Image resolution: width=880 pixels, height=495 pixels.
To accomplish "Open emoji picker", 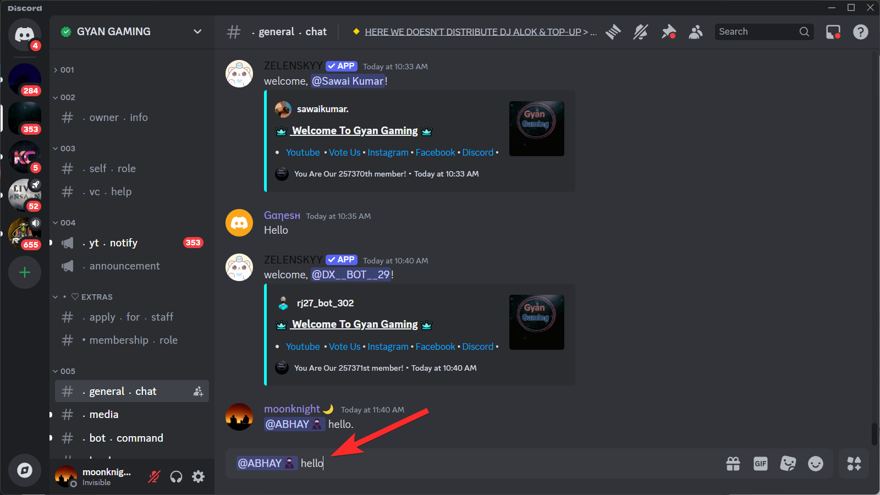I will click(816, 464).
